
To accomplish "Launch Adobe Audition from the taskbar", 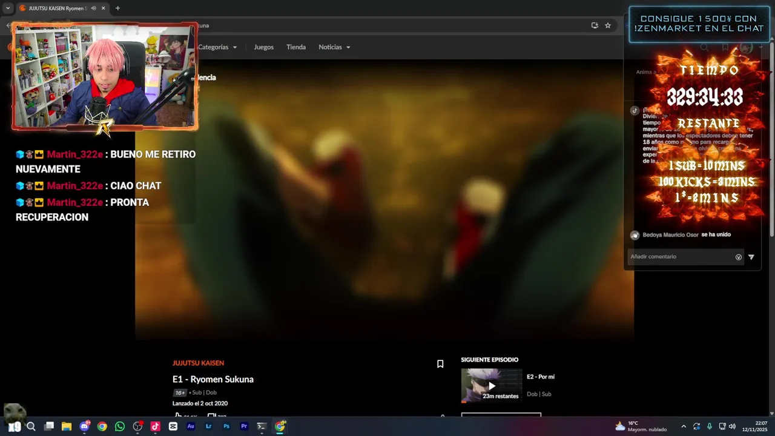I will click(191, 426).
